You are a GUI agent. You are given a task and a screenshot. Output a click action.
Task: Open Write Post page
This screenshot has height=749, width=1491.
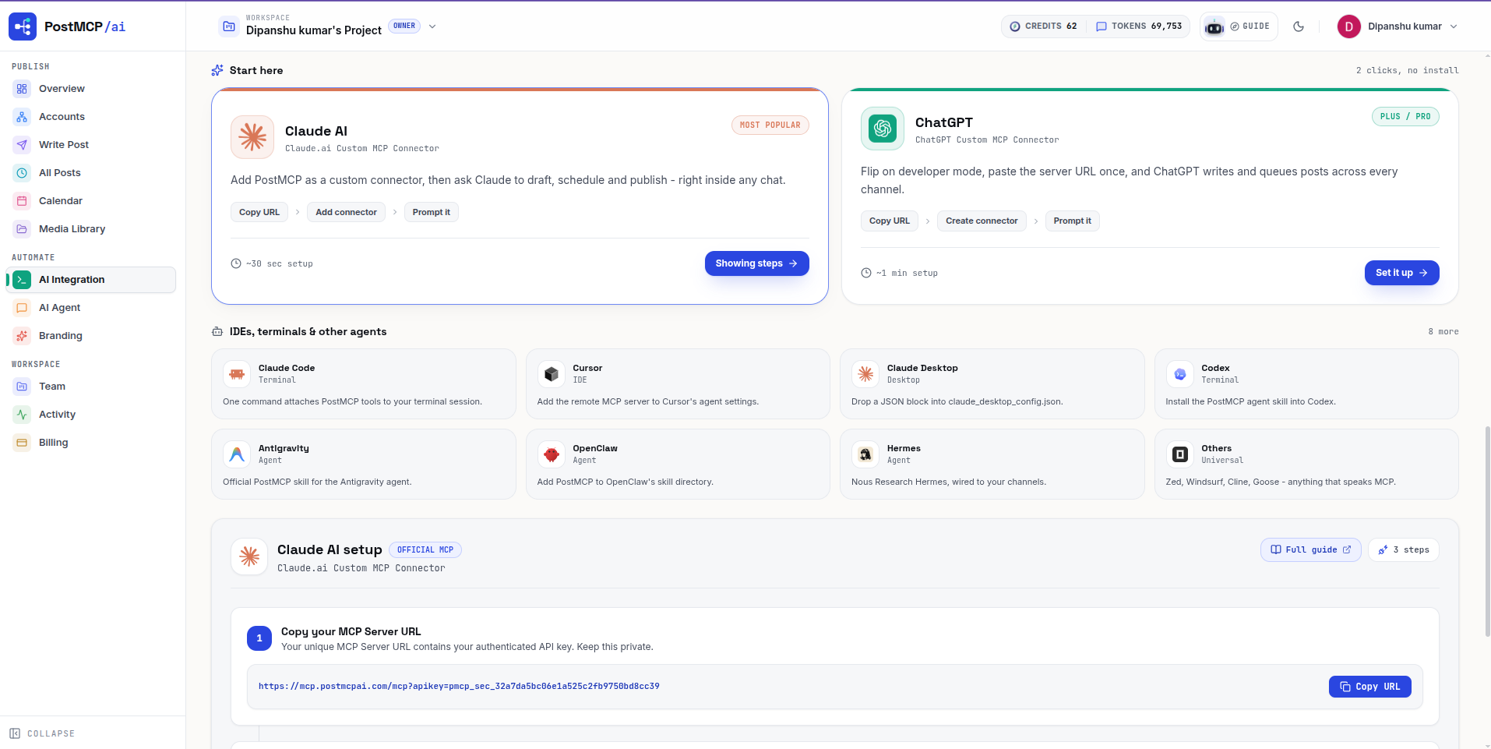64,145
